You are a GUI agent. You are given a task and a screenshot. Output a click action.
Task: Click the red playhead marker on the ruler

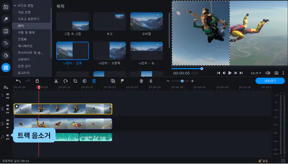tap(39, 87)
